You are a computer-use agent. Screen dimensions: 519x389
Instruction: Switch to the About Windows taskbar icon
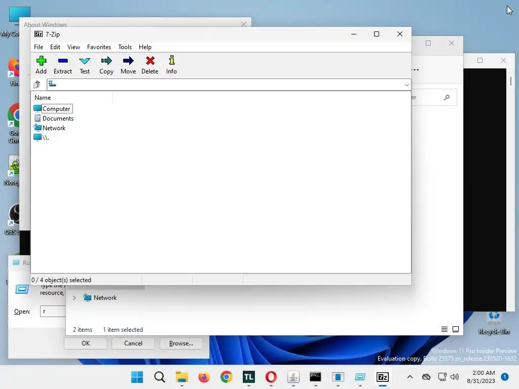click(338, 377)
